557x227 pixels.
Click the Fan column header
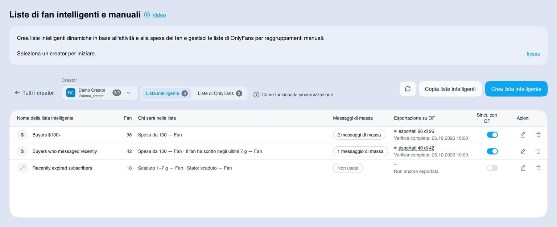pos(128,118)
